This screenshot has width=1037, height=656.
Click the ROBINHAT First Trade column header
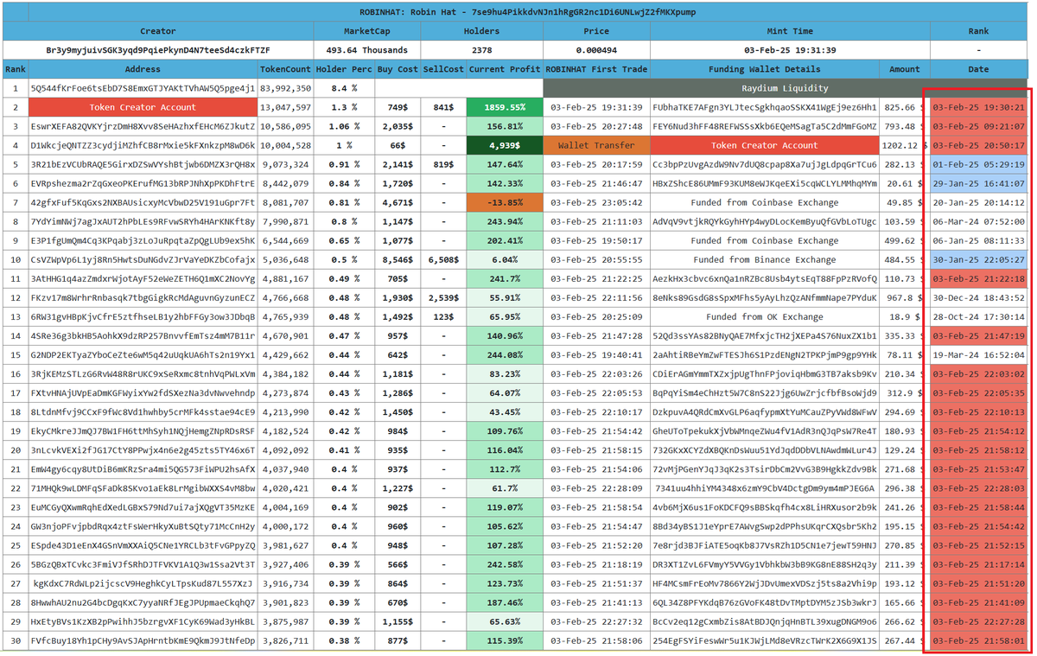[596, 69]
